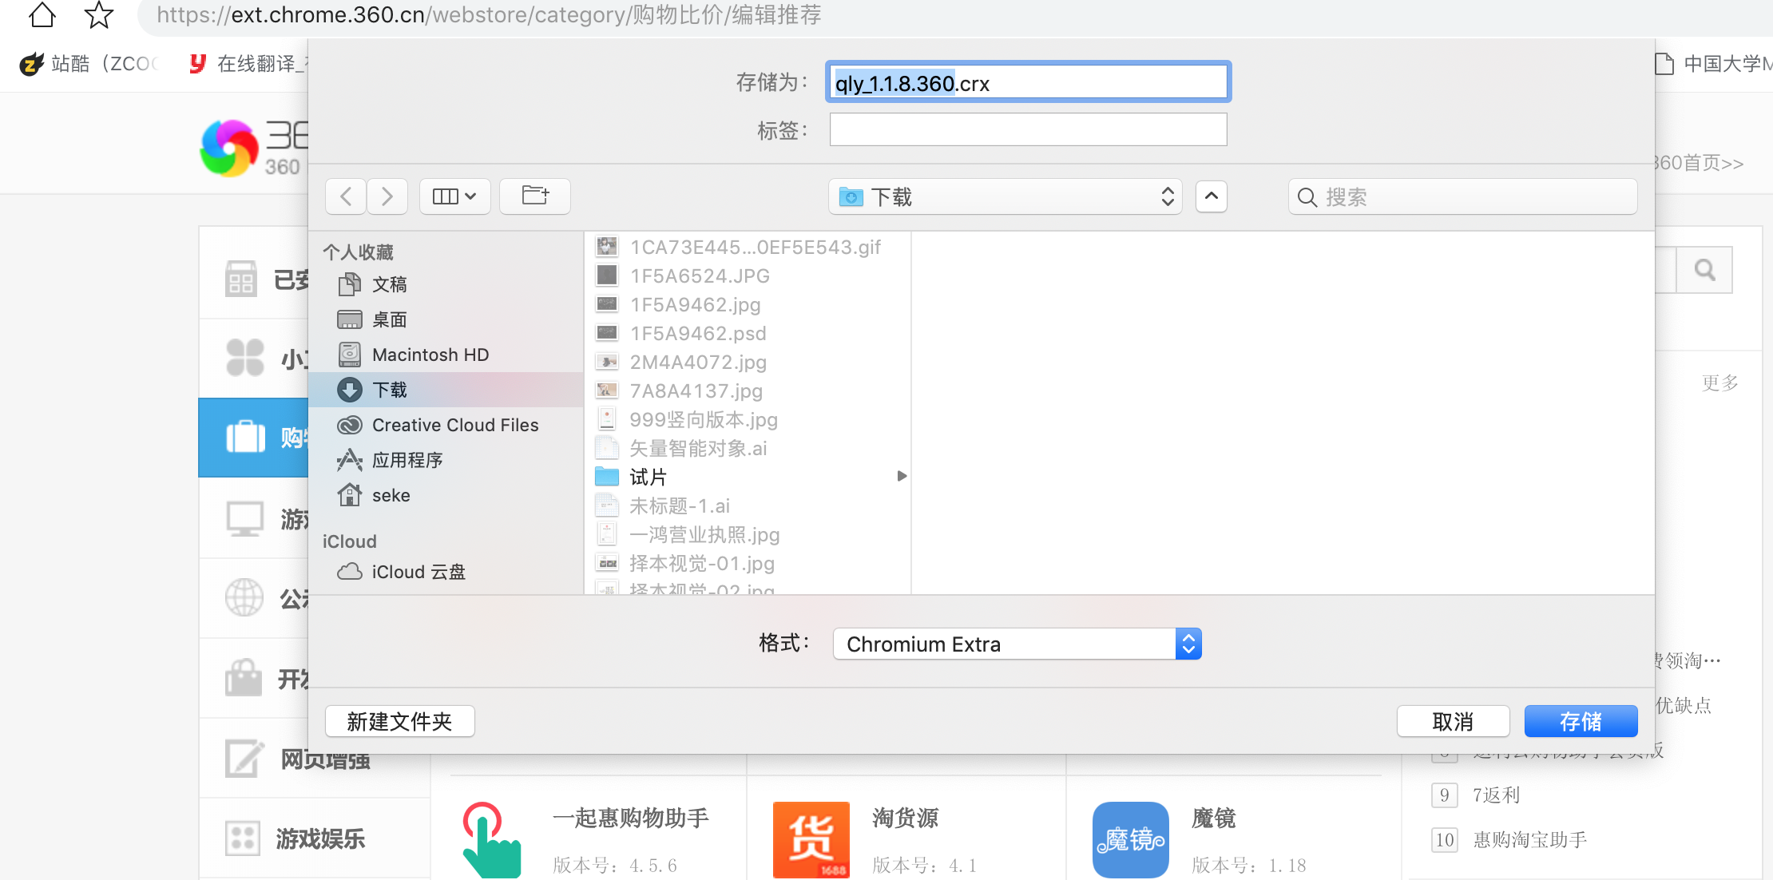1773x880 pixels.
Task: Go forward in save dialog navigation
Action: tap(387, 196)
